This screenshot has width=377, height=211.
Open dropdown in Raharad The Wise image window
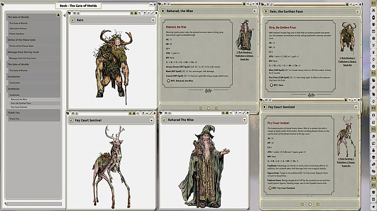click(x=244, y=120)
